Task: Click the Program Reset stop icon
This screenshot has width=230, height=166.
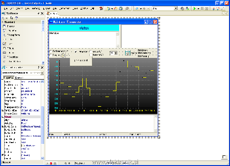Action: point(207,9)
